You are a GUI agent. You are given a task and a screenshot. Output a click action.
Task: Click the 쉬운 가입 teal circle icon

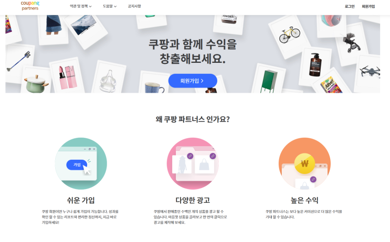tap(81, 163)
